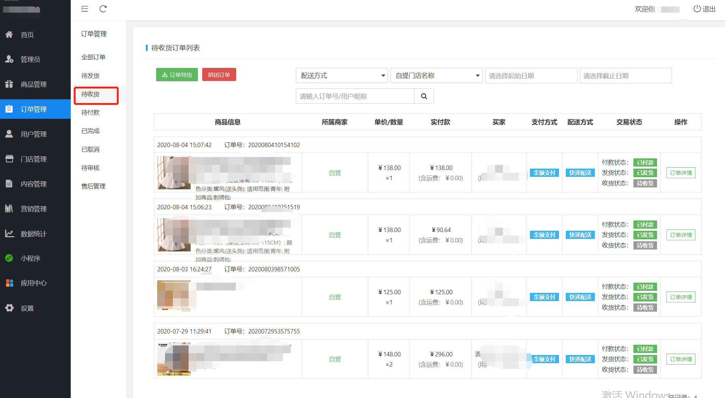
Task: Click the green 订单导出 button
Action: pos(177,75)
